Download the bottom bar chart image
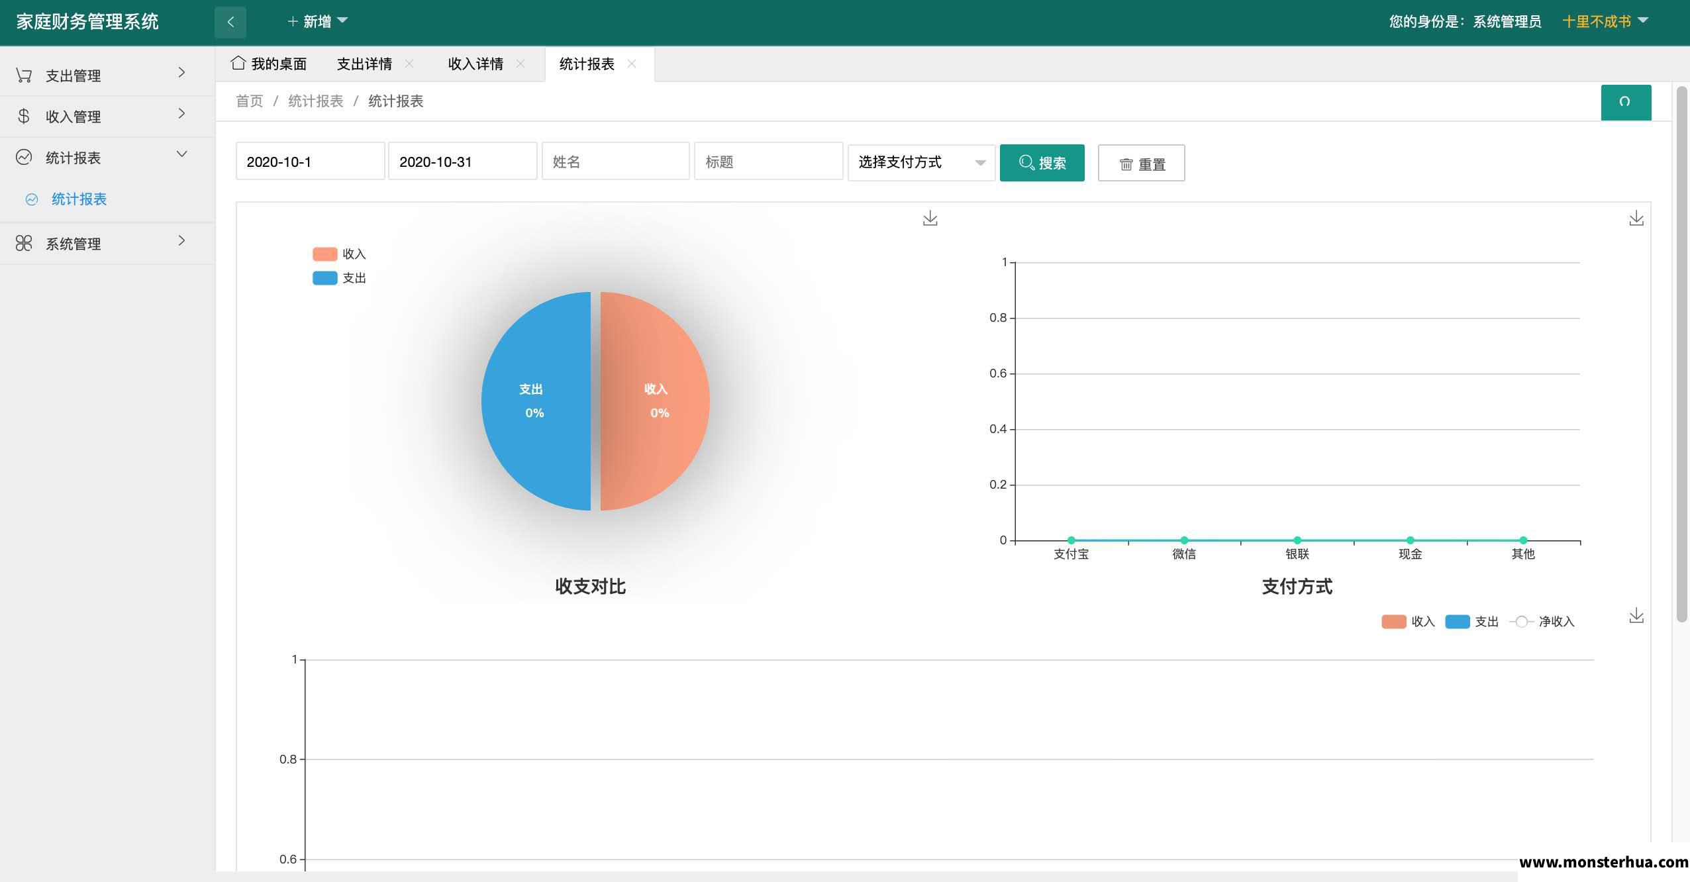The image size is (1690, 882). coord(1636,616)
